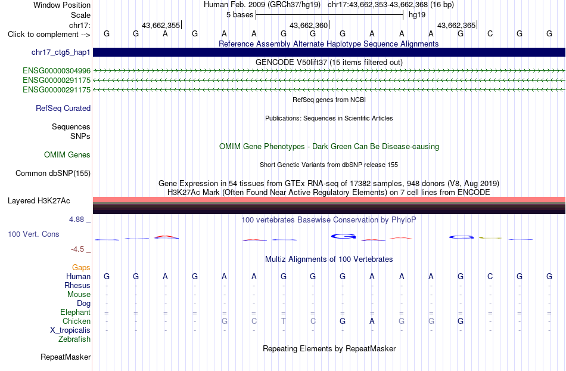Click the dark A base in the Chicken row
Viewport: 566px width, 371px height.
[372, 321]
